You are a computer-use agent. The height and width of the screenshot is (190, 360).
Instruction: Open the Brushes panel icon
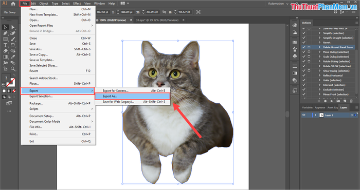(295, 49)
